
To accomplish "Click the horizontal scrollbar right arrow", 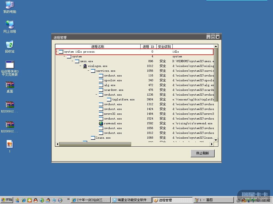I will pyautogui.click(x=212, y=144).
